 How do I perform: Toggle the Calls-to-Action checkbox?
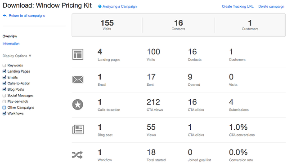click(4, 83)
